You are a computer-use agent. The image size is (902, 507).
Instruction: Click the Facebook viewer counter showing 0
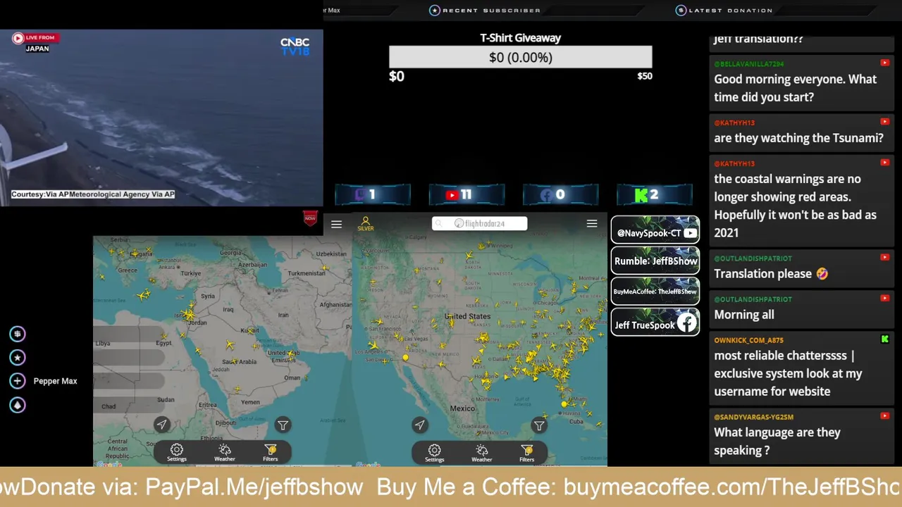[560, 195]
